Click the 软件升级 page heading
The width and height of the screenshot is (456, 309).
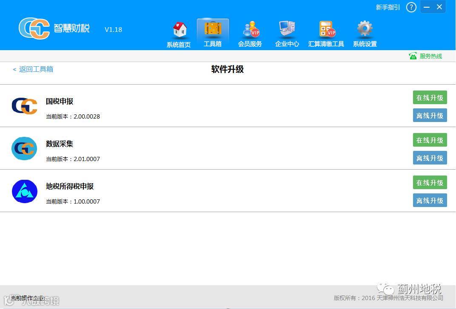pos(228,69)
